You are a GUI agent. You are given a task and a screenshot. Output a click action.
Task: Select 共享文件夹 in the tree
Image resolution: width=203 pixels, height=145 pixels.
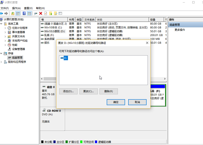coord(18,36)
